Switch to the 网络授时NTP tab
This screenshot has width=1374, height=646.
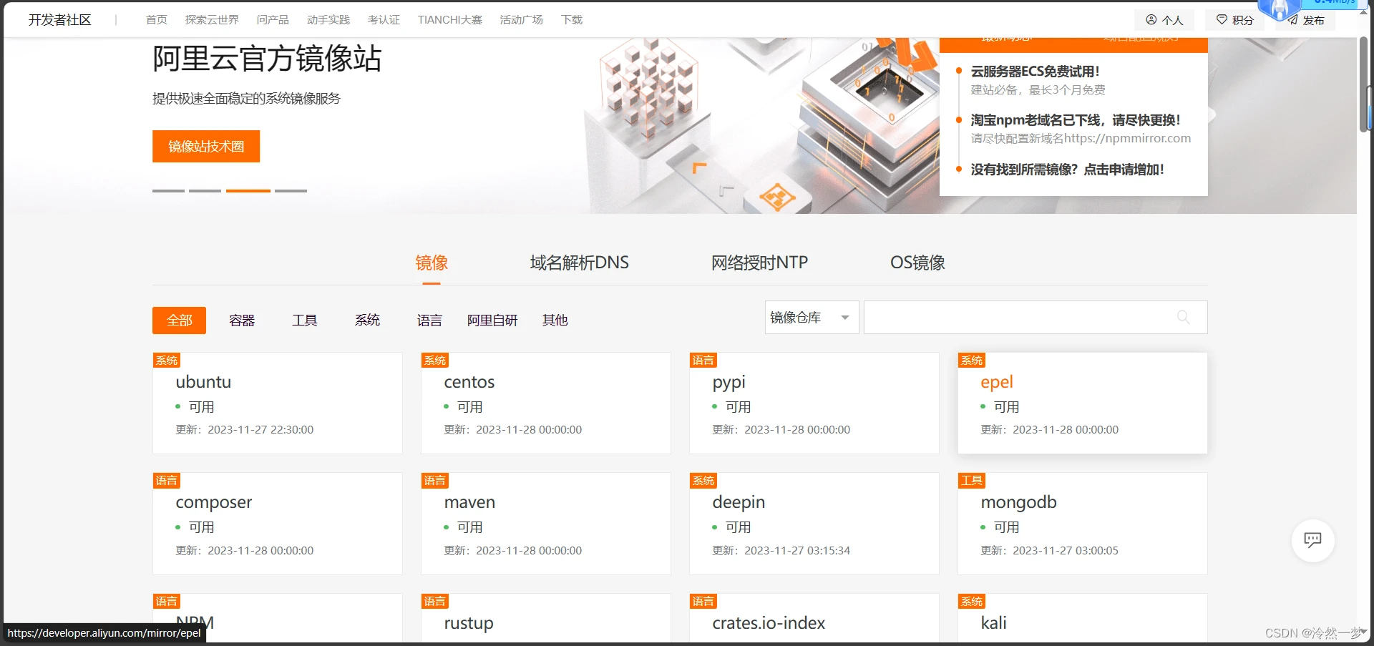[x=759, y=263]
